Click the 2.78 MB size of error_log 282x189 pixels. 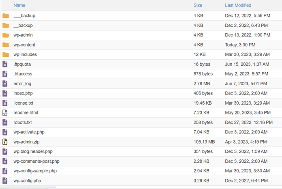pos(202,84)
